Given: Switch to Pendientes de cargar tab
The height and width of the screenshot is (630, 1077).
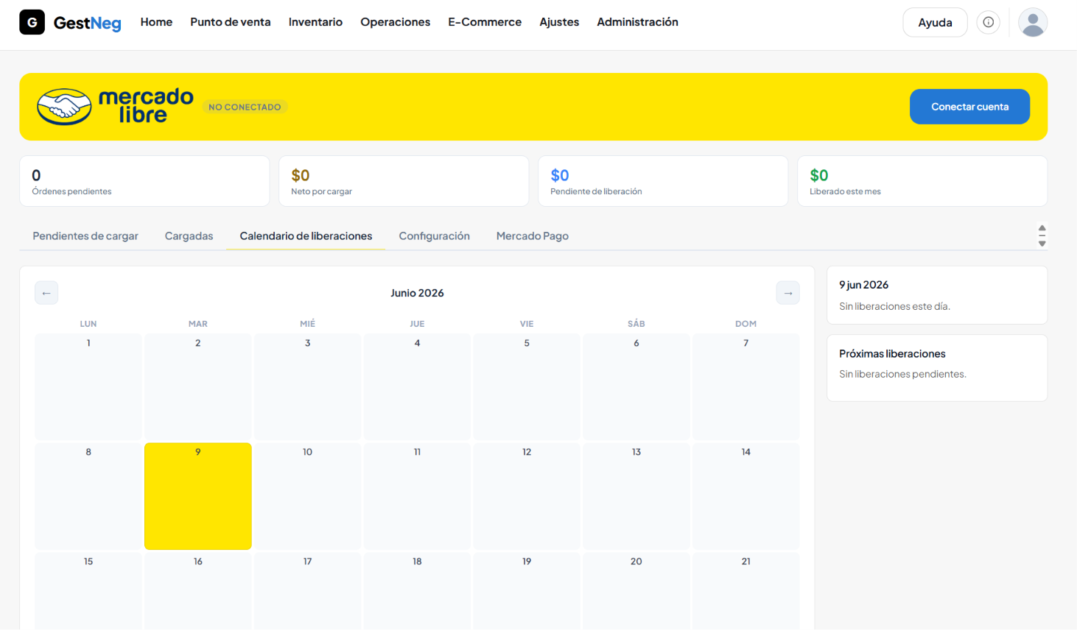Looking at the screenshot, I should (85, 236).
